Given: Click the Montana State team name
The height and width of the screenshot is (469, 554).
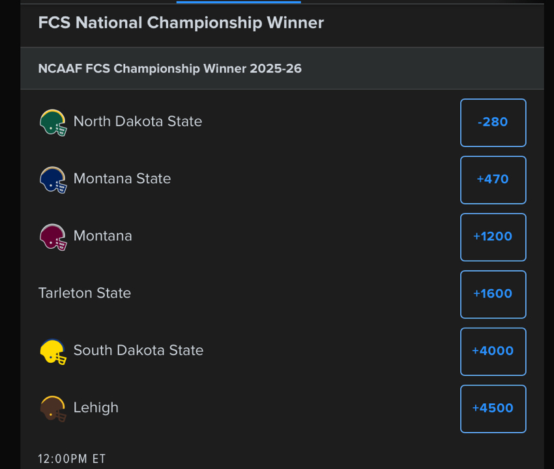Looking at the screenshot, I should coord(122,178).
